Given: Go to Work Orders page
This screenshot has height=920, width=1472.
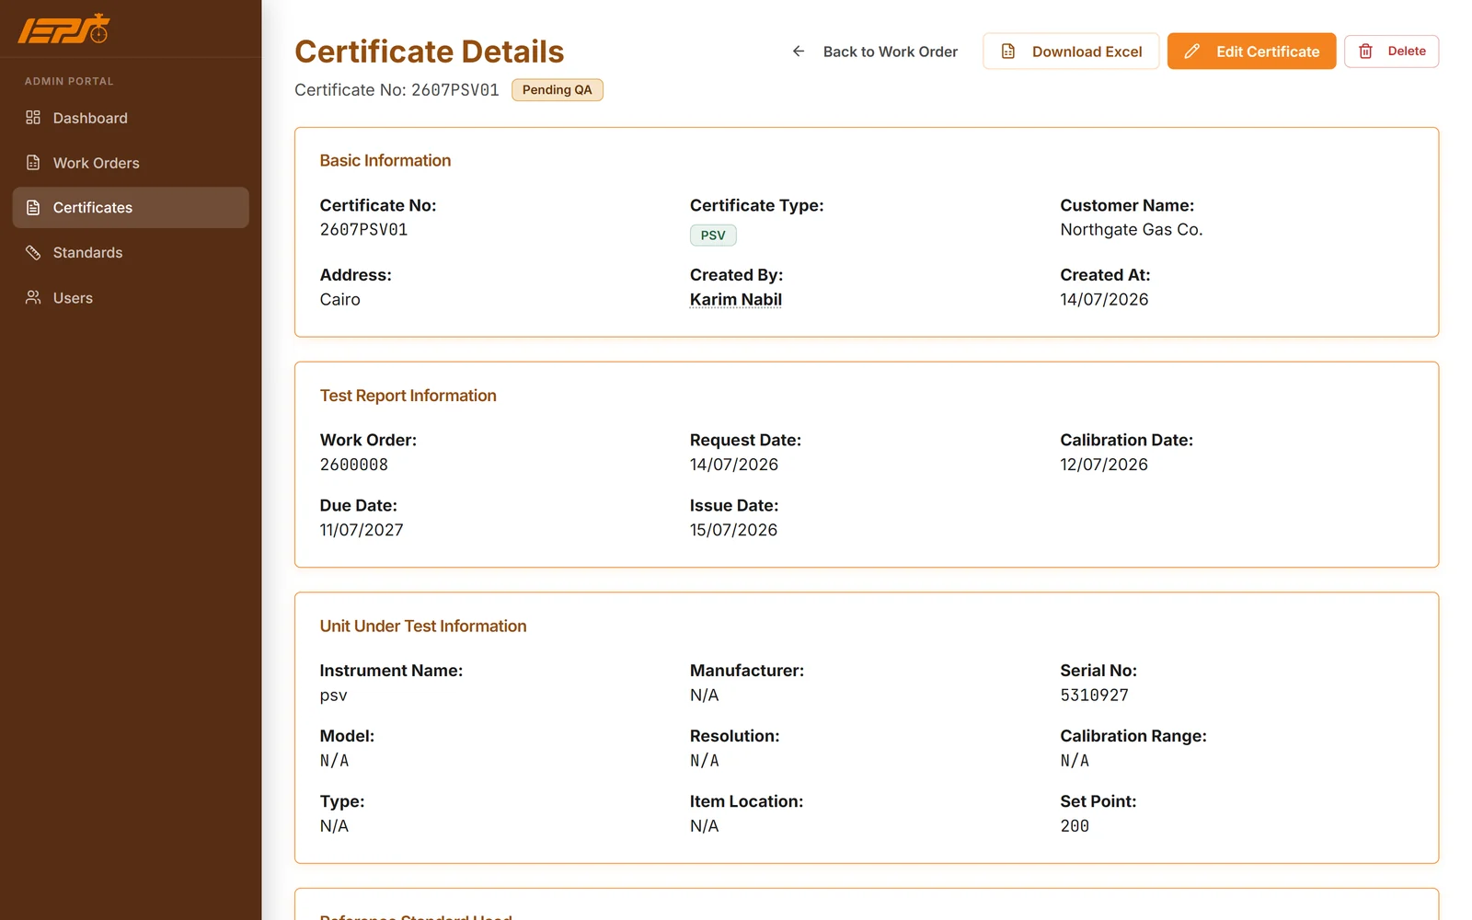Looking at the screenshot, I should point(131,163).
